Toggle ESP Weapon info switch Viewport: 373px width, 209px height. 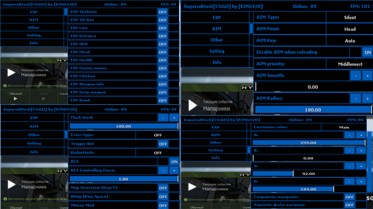coord(163,84)
